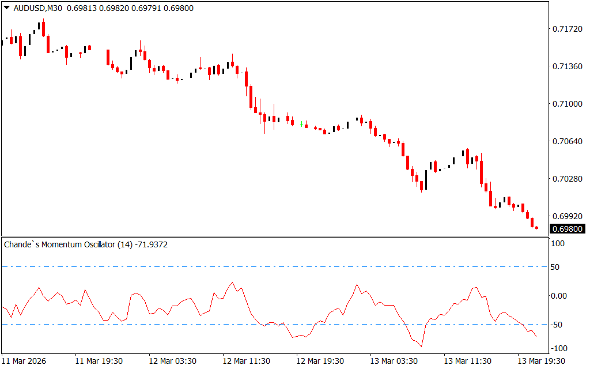Click the 13 Mar 19:30 time label
This screenshot has width=590, height=369.
click(x=540, y=361)
